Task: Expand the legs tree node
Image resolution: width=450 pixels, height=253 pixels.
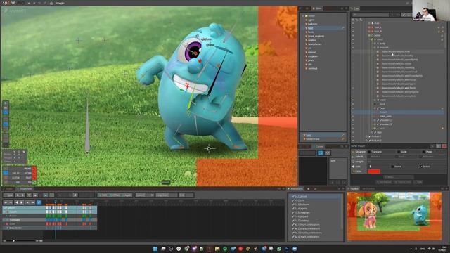Action: point(372,132)
